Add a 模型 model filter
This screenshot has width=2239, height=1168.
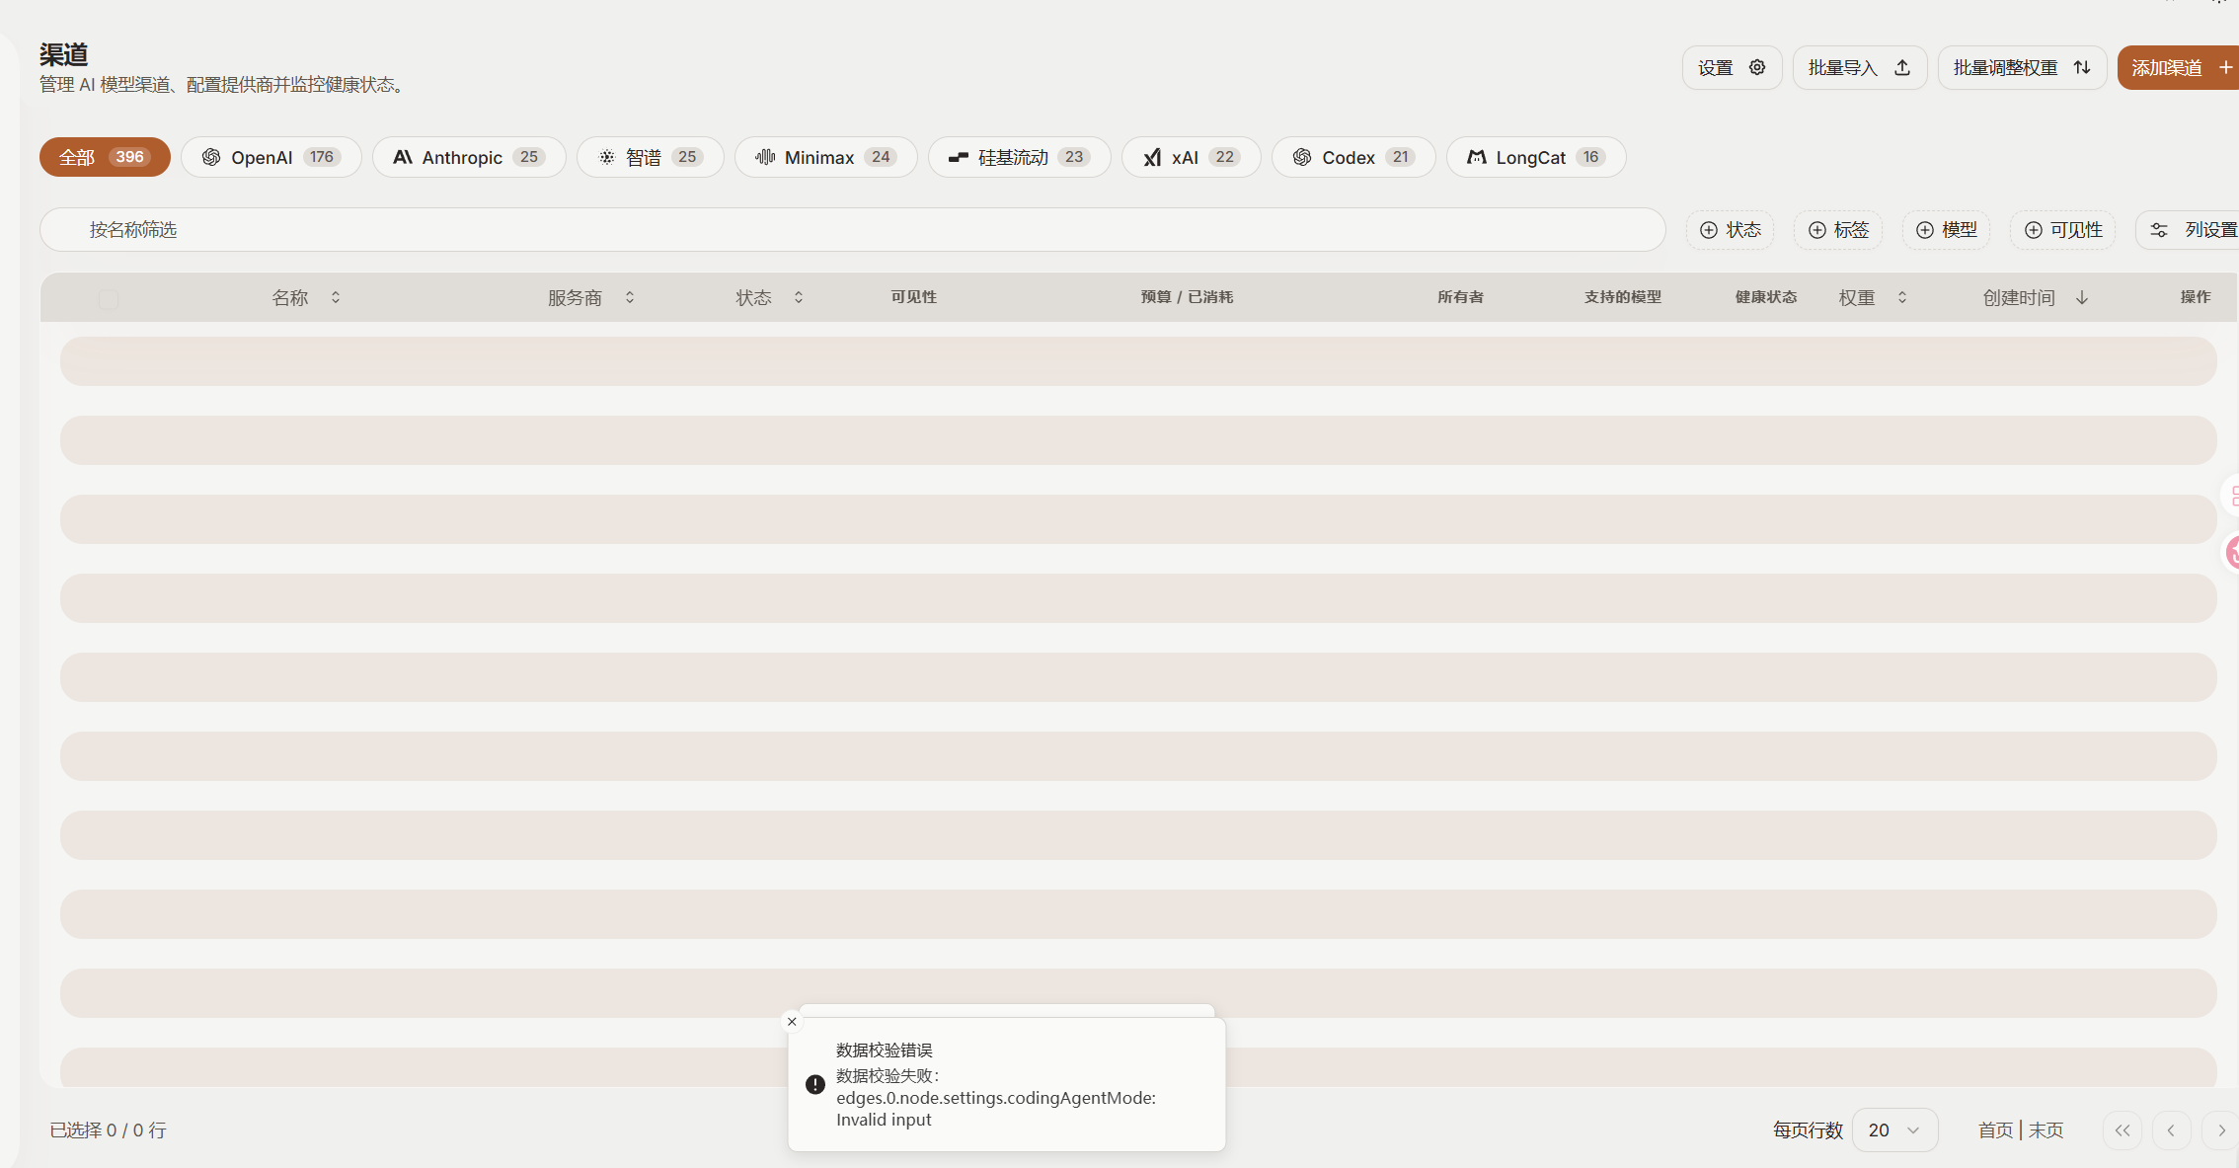point(1947,230)
